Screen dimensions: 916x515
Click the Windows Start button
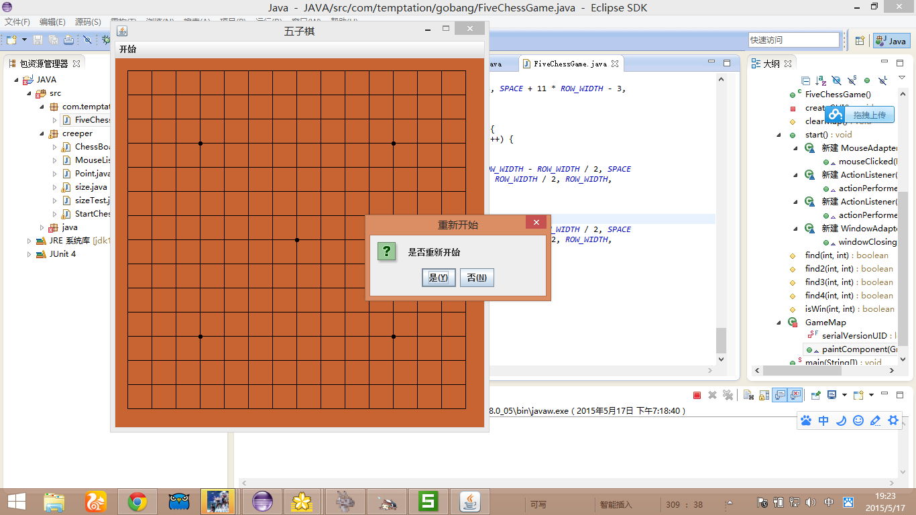[16, 502]
